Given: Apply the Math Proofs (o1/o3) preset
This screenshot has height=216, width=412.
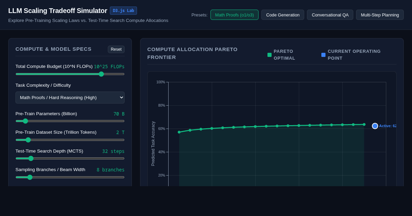Looking at the screenshot, I should click(234, 15).
